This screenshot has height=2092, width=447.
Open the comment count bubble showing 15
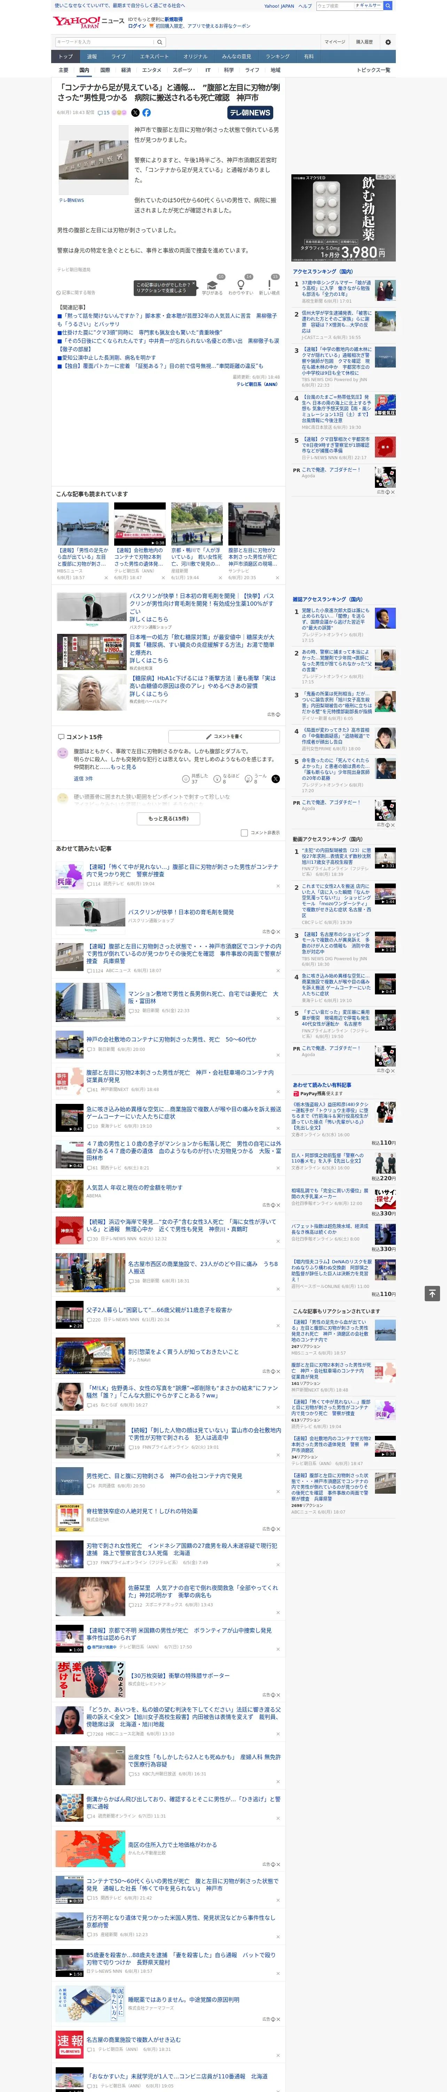(103, 113)
